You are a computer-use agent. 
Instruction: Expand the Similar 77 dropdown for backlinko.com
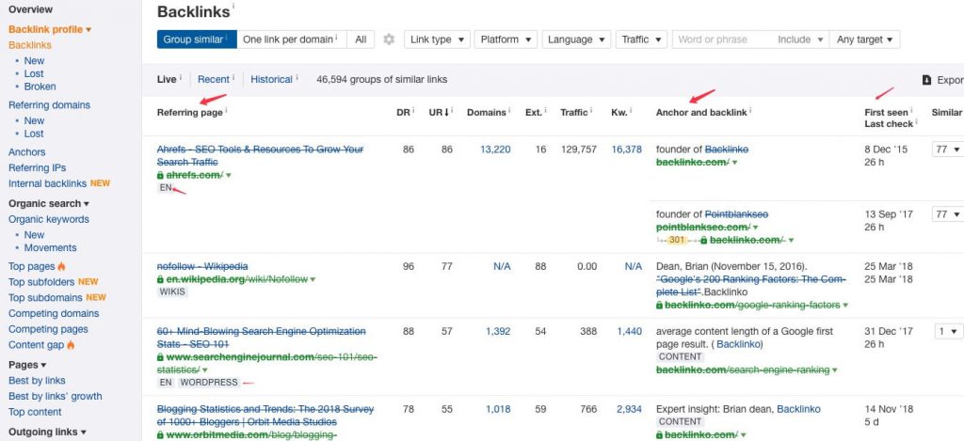(x=947, y=150)
